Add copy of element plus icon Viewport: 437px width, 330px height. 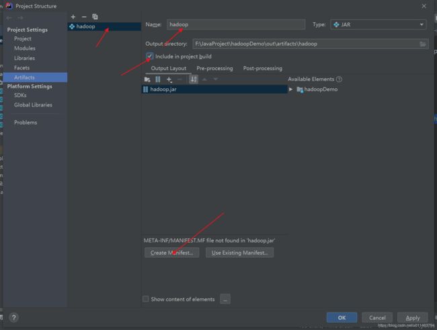pyautogui.click(x=169, y=79)
